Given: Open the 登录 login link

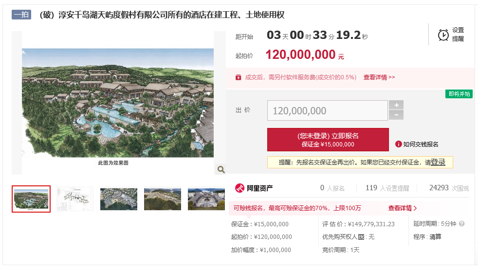Looking at the screenshot, I should point(438,163).
